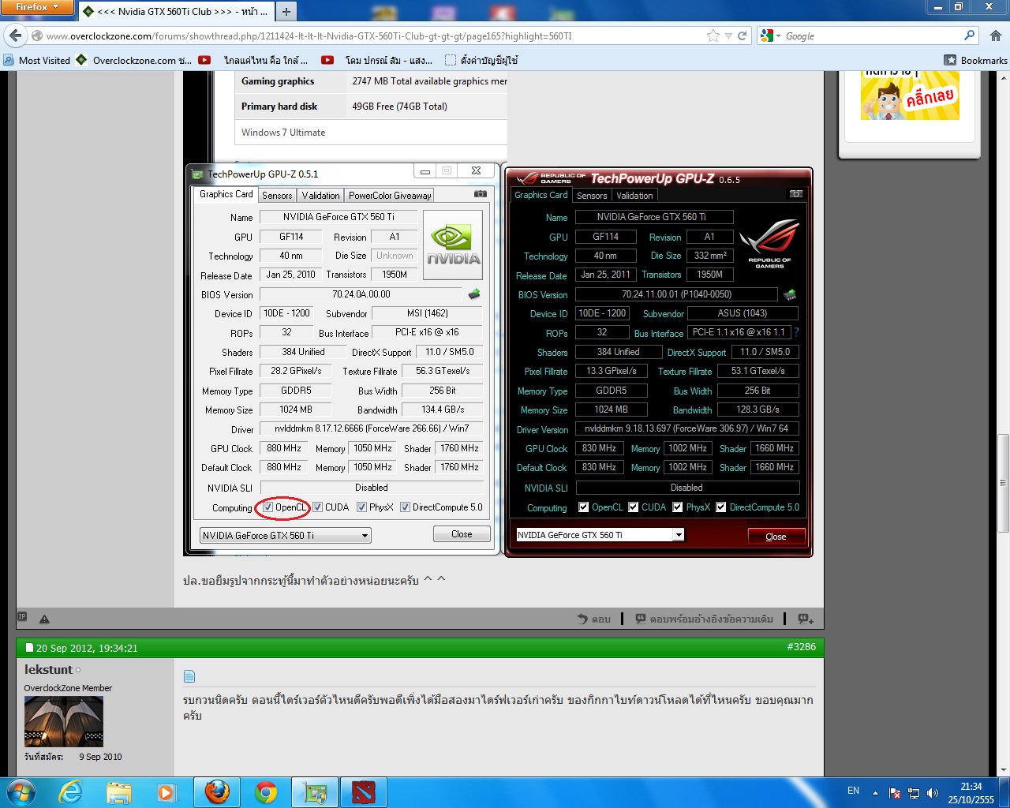Open post number #3286 permalink
The height and width of the screenshot is (808, 1010).
point(802,647)
